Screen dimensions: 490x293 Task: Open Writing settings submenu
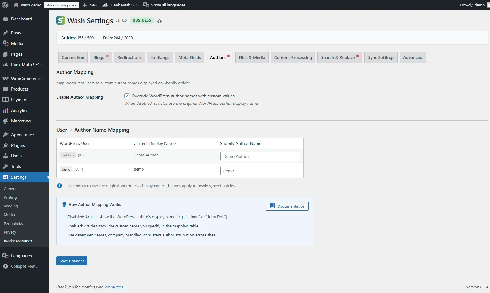tap(10, 197)
